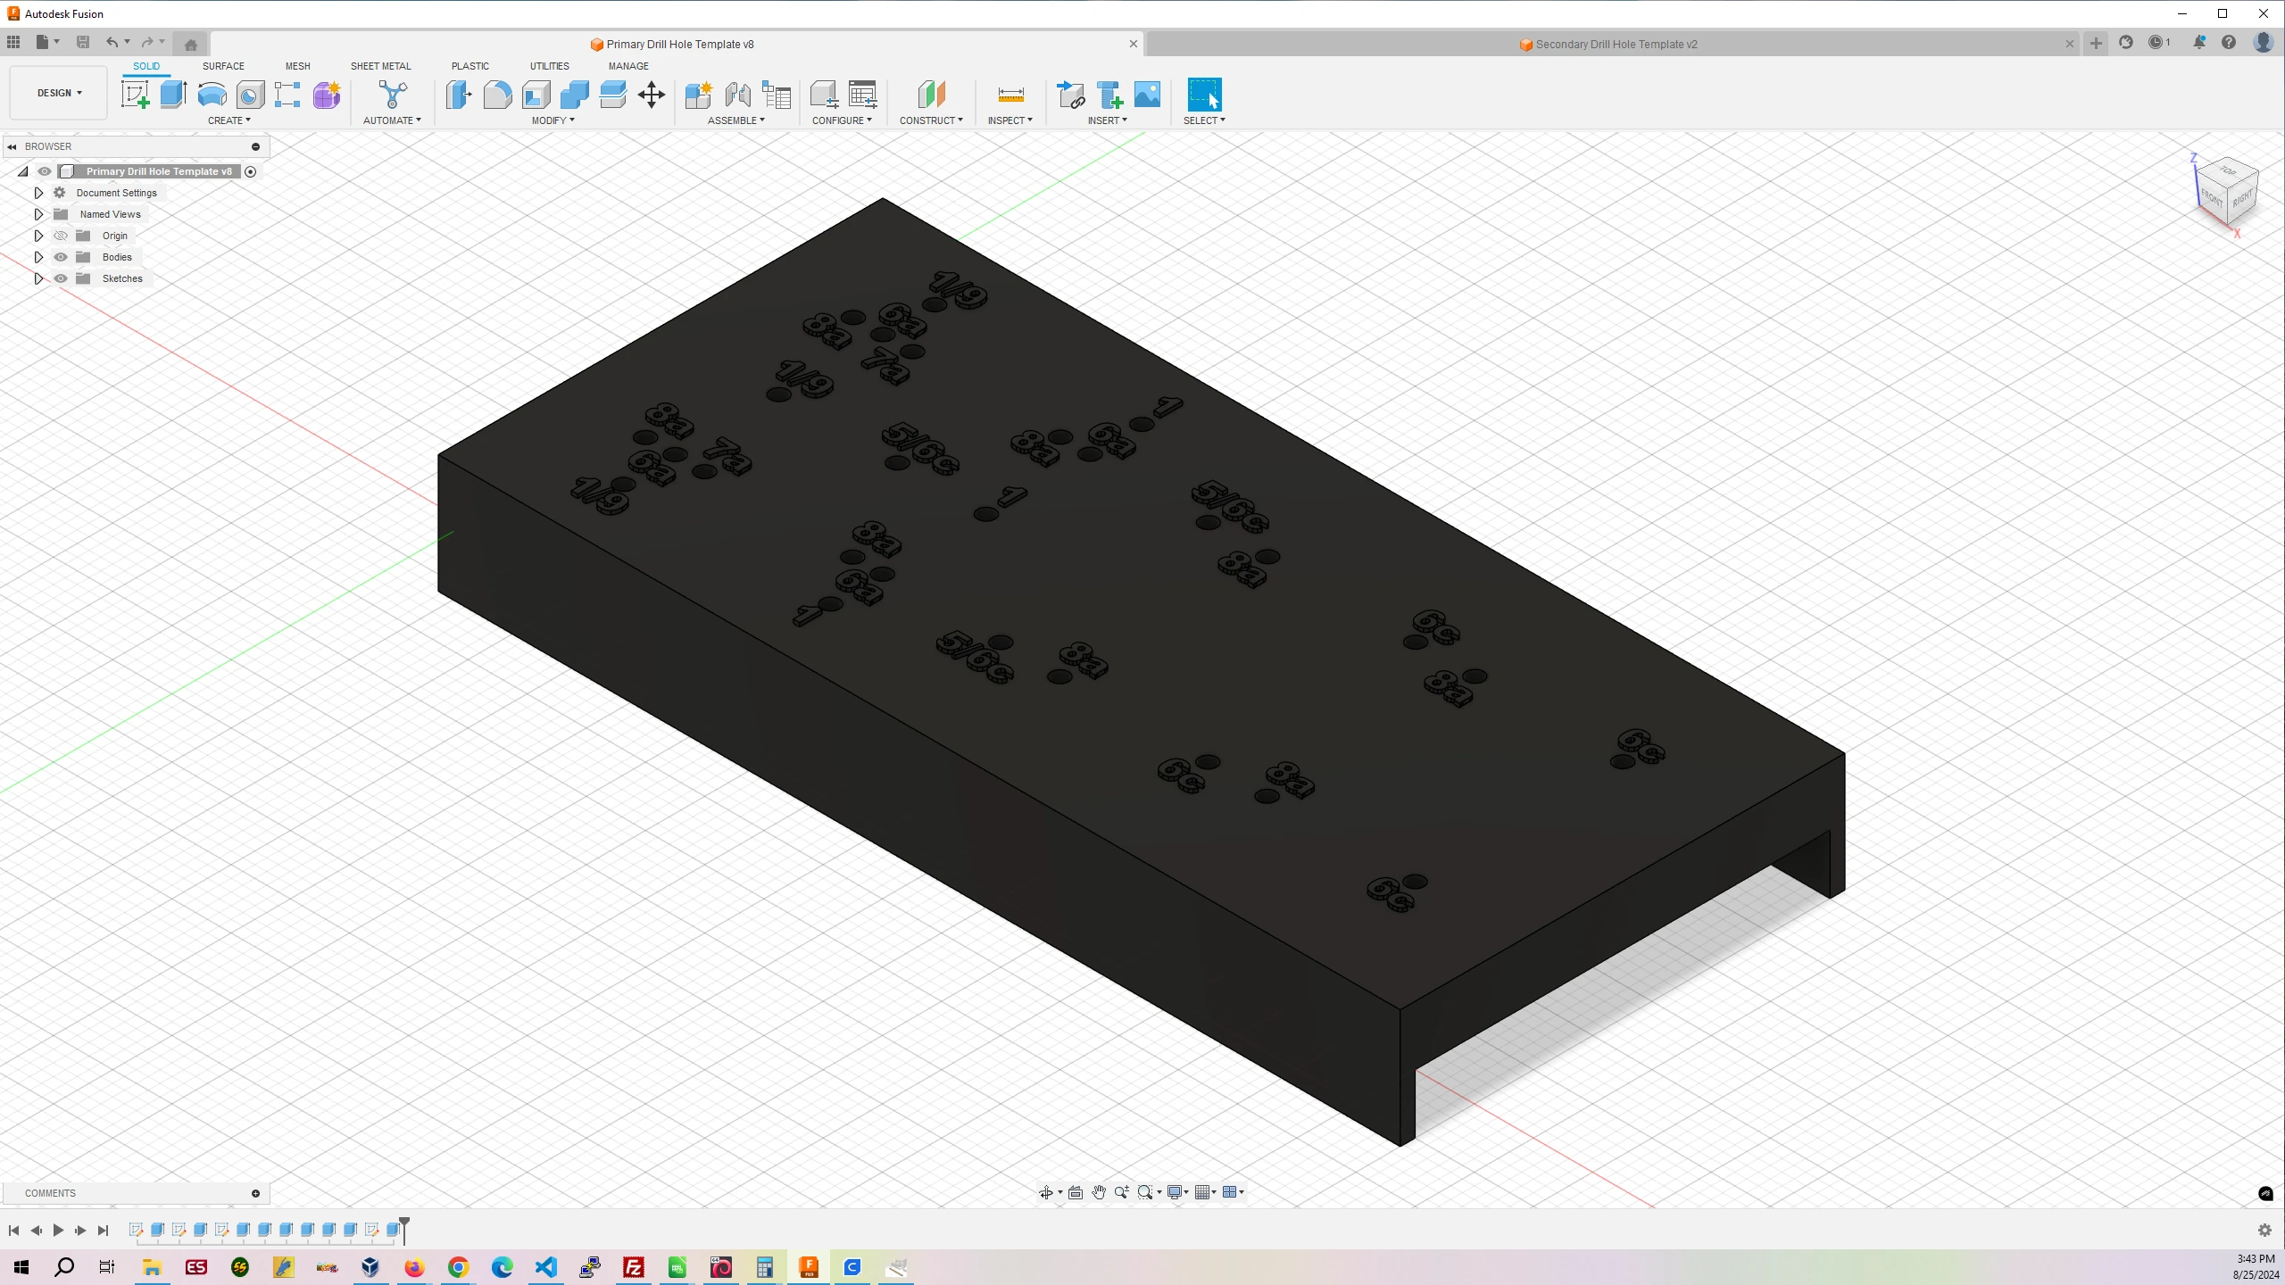The width and height of the screenshot is (2285, 1285).
Task: Select the Joint tool
Action: (737, 95)
